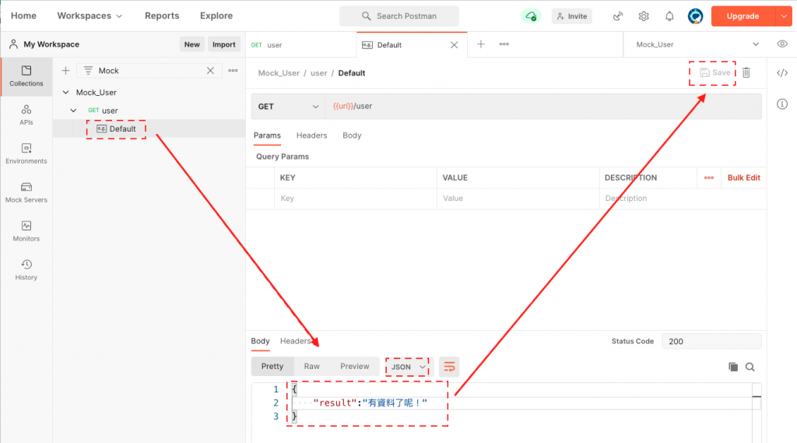Clear the Mock filter text
This screenshot has width=797, height=443.
pyautogui.click(x=210, y=71)
